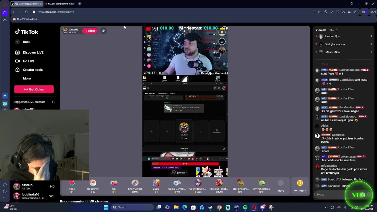The width and height of the screenshot is (377, 212).
Task: Open Zaicefit streamer profile avatar
Action: coord(65,31)
